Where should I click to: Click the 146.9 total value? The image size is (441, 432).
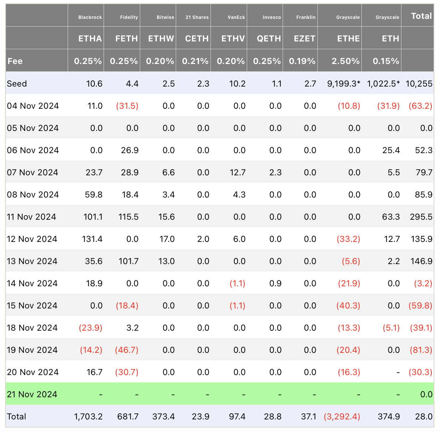click(x=421, y=261)
